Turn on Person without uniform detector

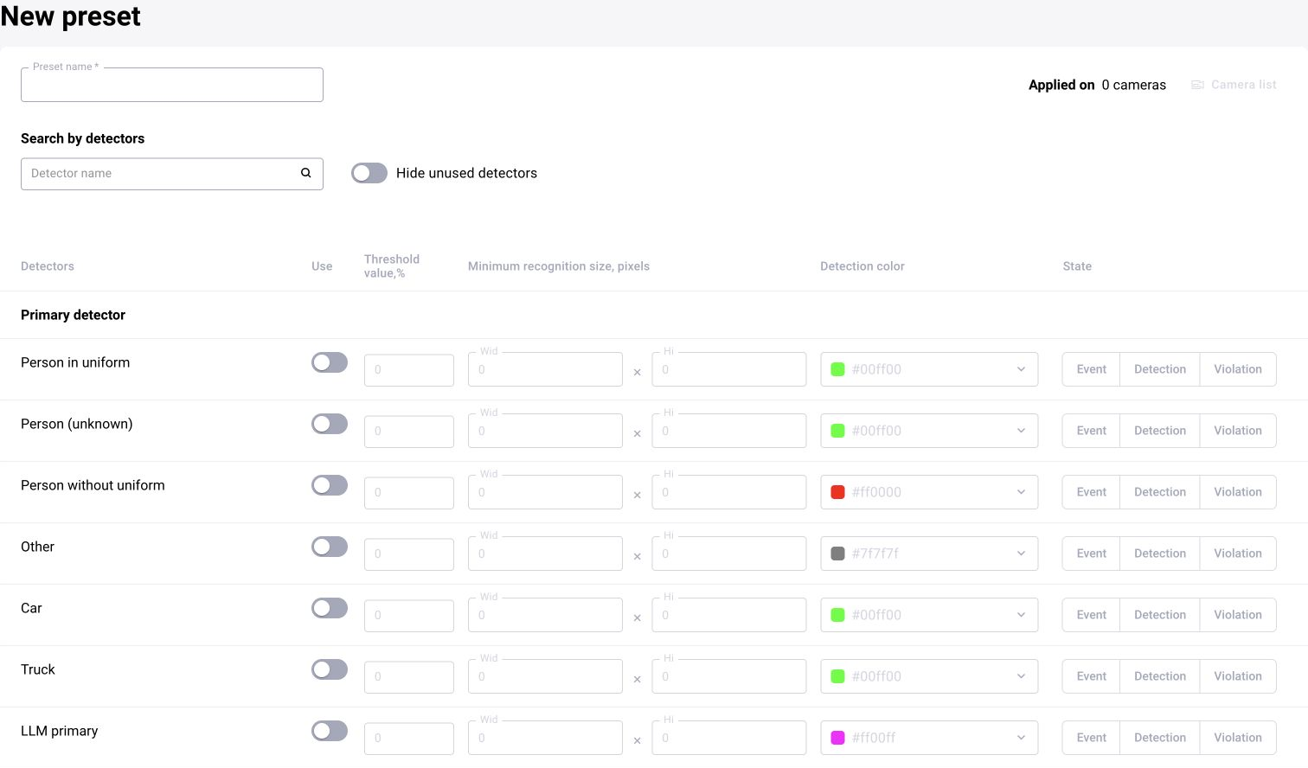pyautogui.click(x=330, y=485)
